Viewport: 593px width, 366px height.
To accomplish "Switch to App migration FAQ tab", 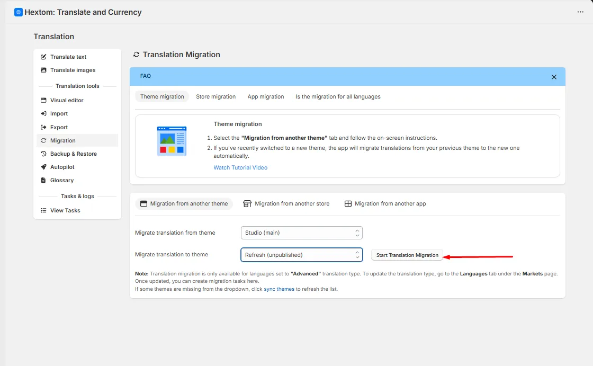I will point(265,96).
